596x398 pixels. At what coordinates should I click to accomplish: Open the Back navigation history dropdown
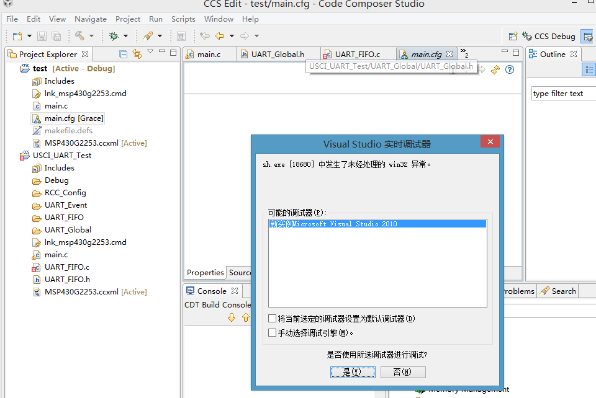(x=232, y=36)
